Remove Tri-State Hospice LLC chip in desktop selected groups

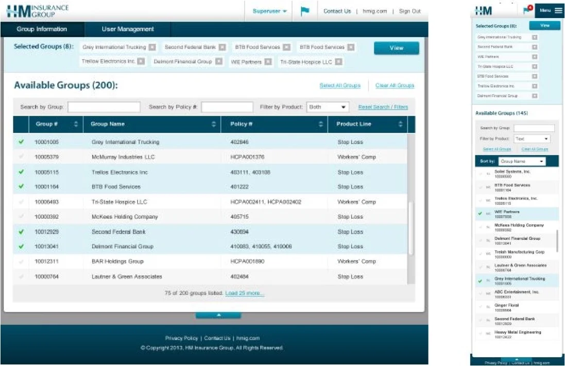click(x=338, y=62)
